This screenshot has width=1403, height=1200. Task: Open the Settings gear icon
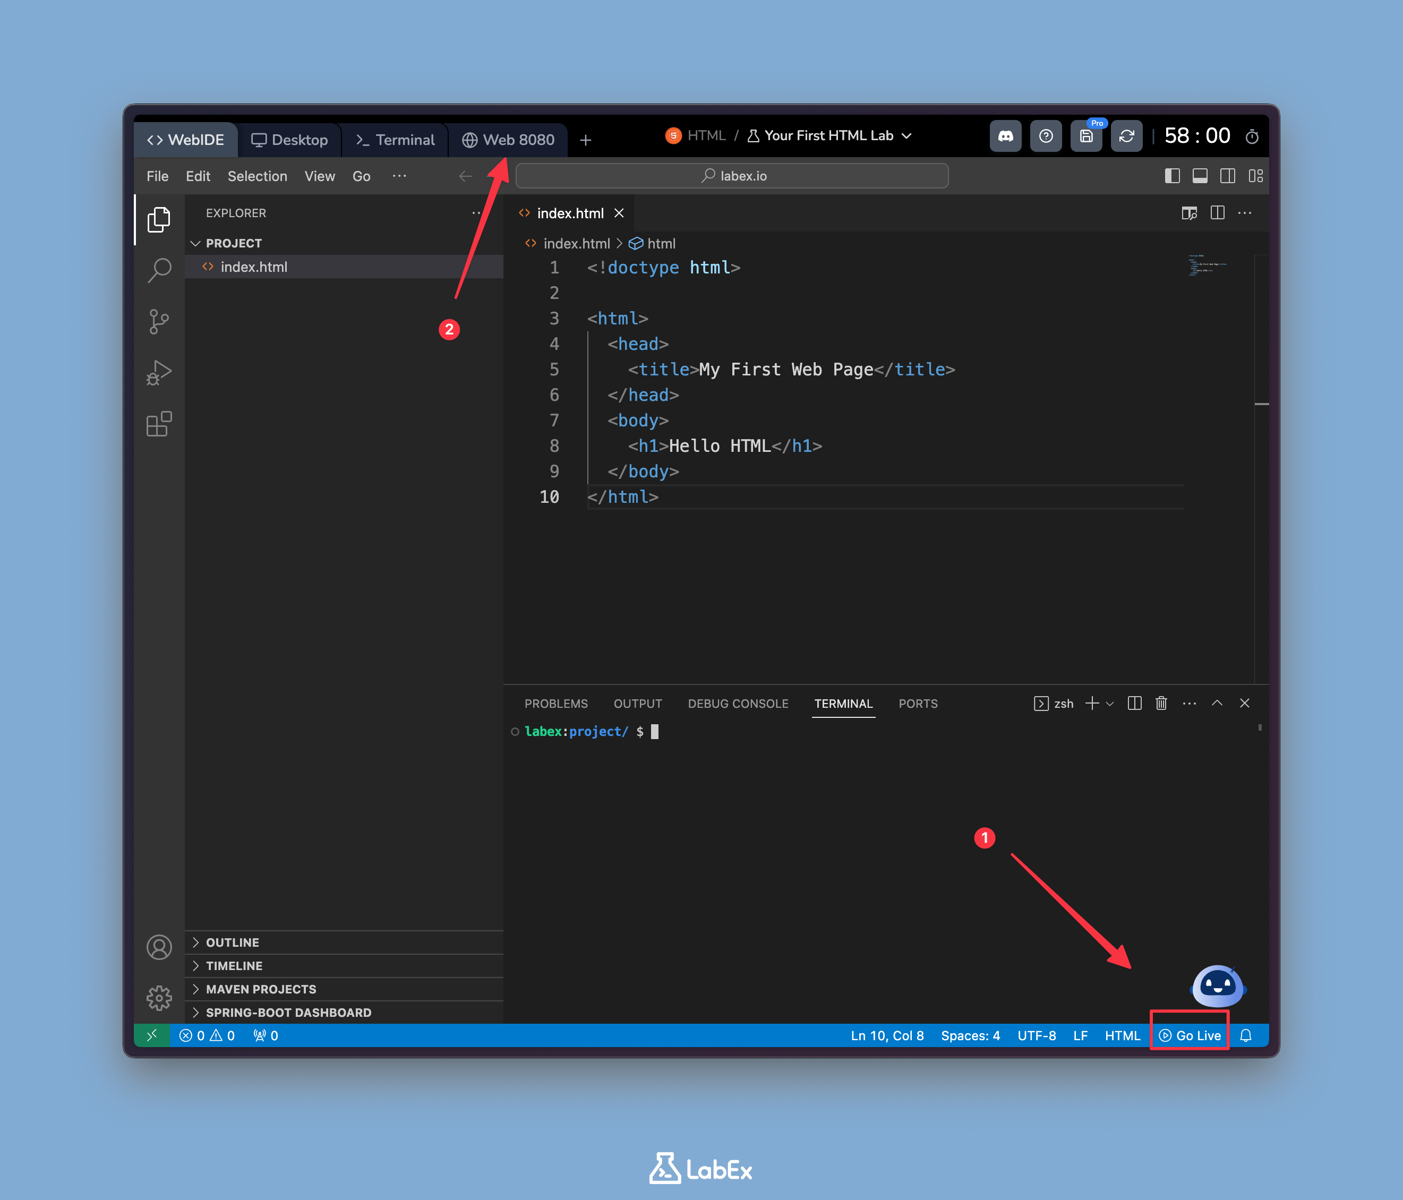158,998
